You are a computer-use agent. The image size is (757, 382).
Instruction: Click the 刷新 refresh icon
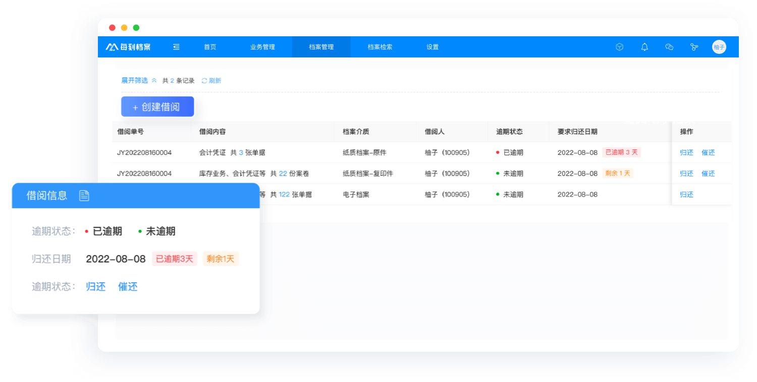click(204, 81)
